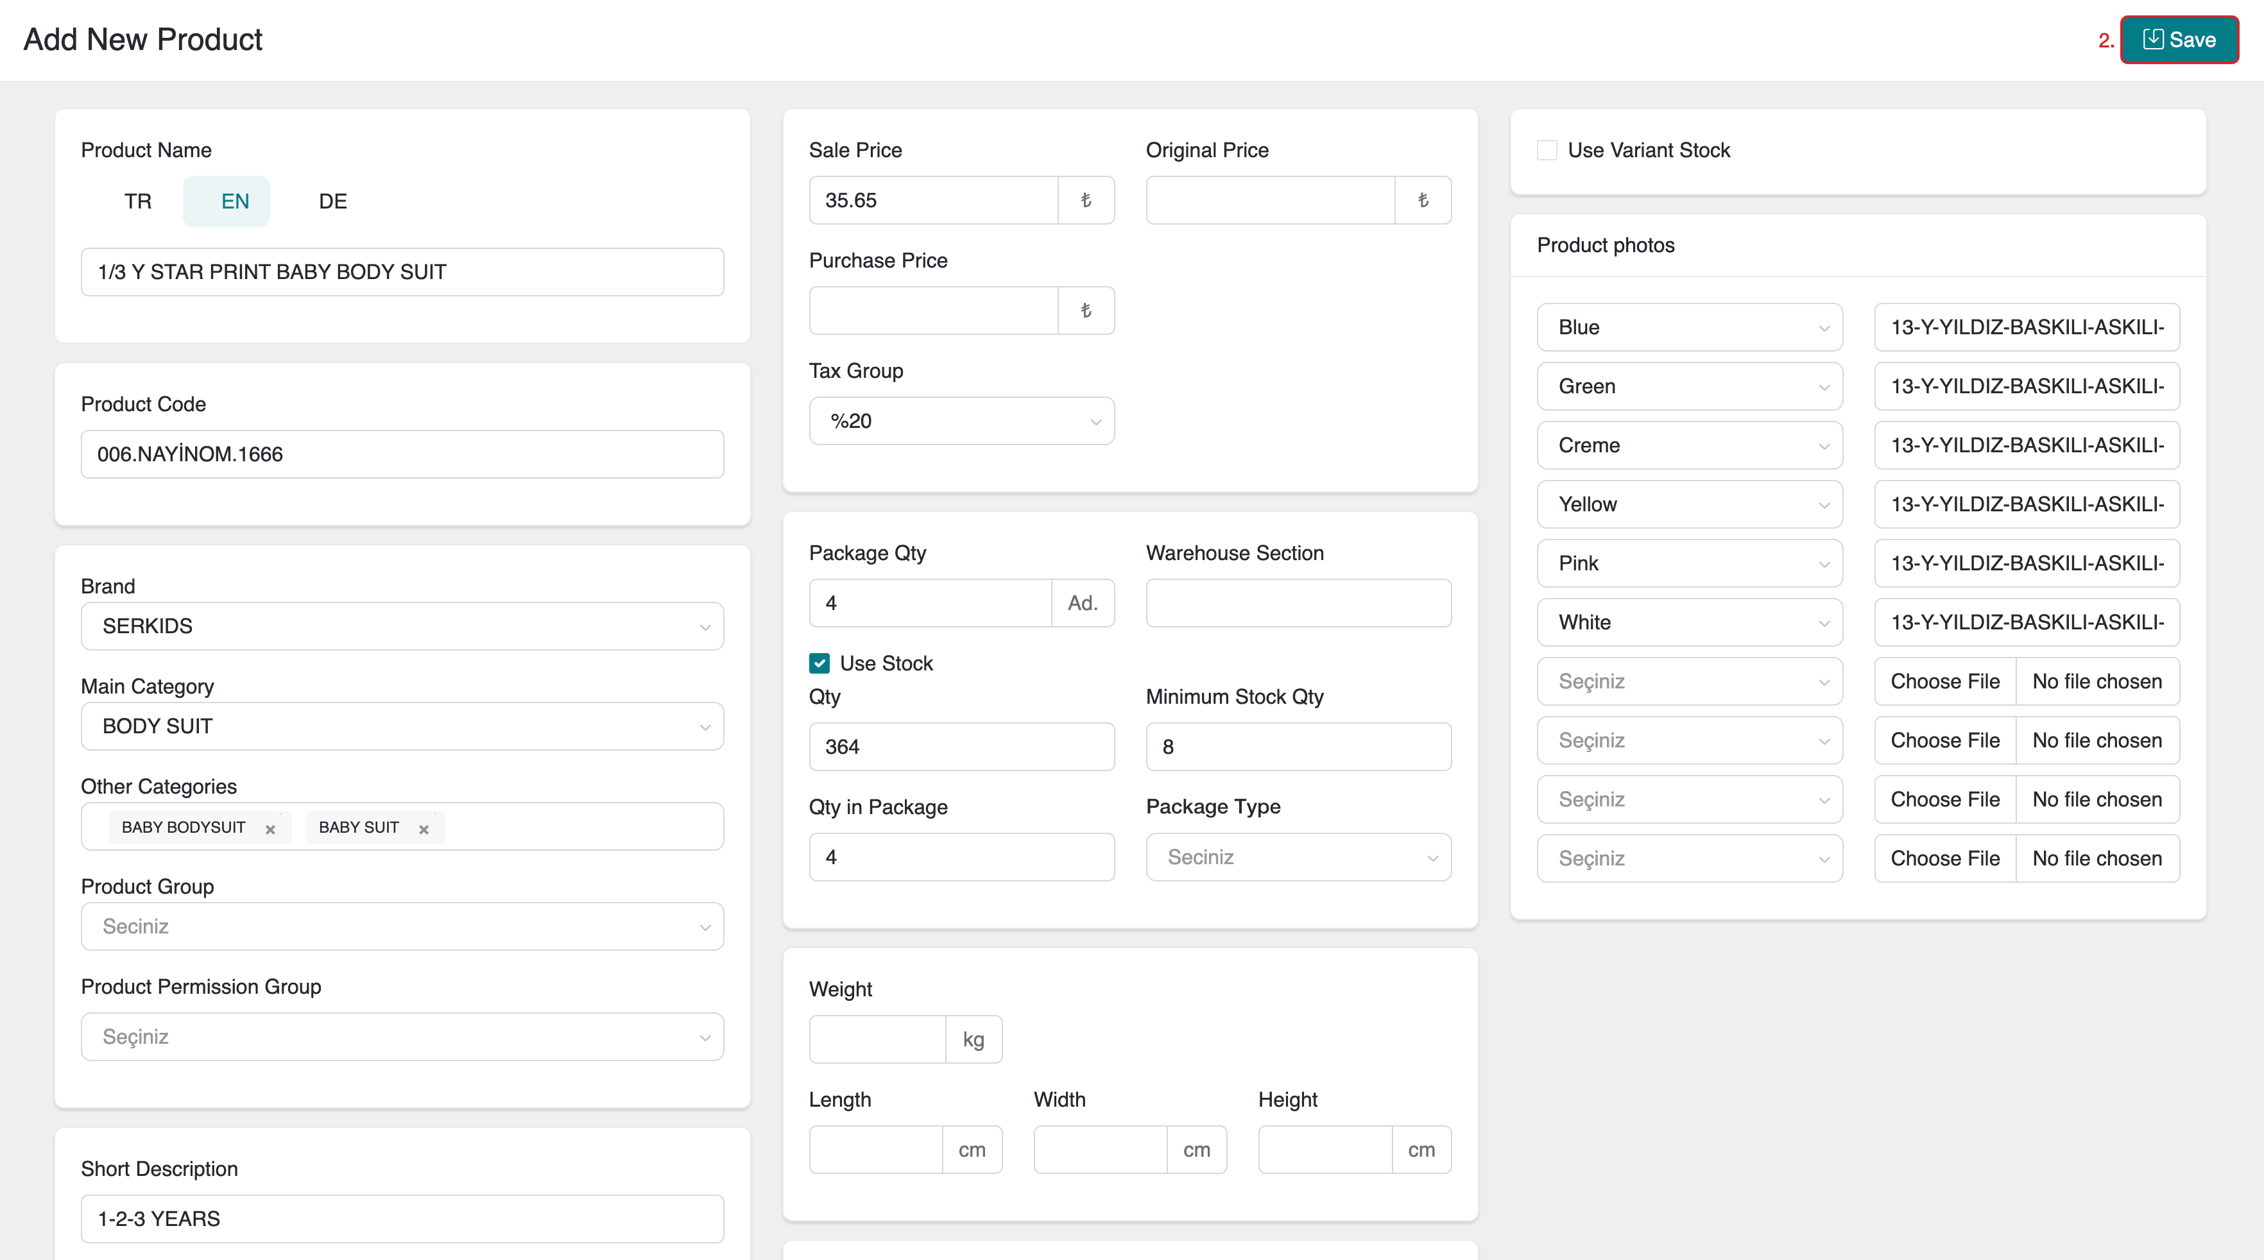Remove the BABY SUIT category tag
The width and height of the screenshot is (2264, 1260).
[424, 830]
